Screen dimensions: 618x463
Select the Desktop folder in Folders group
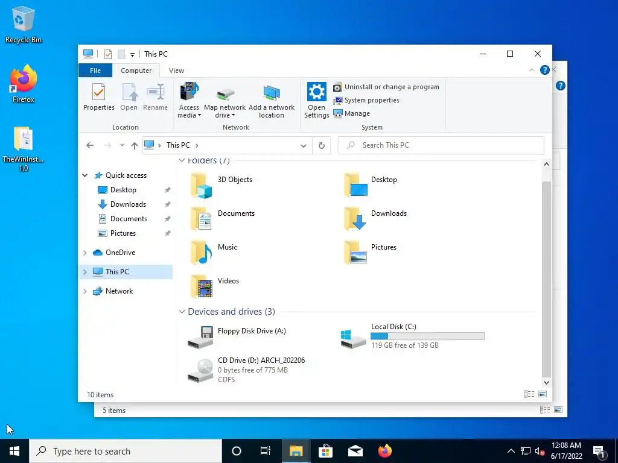coord(371,185)
